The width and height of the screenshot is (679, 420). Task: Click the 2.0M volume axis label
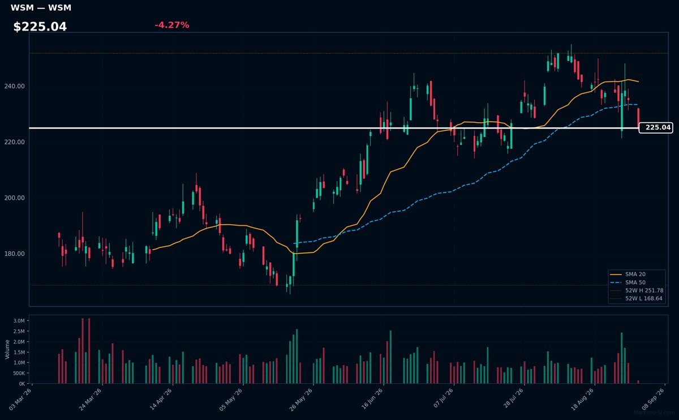tap(19, 342)
